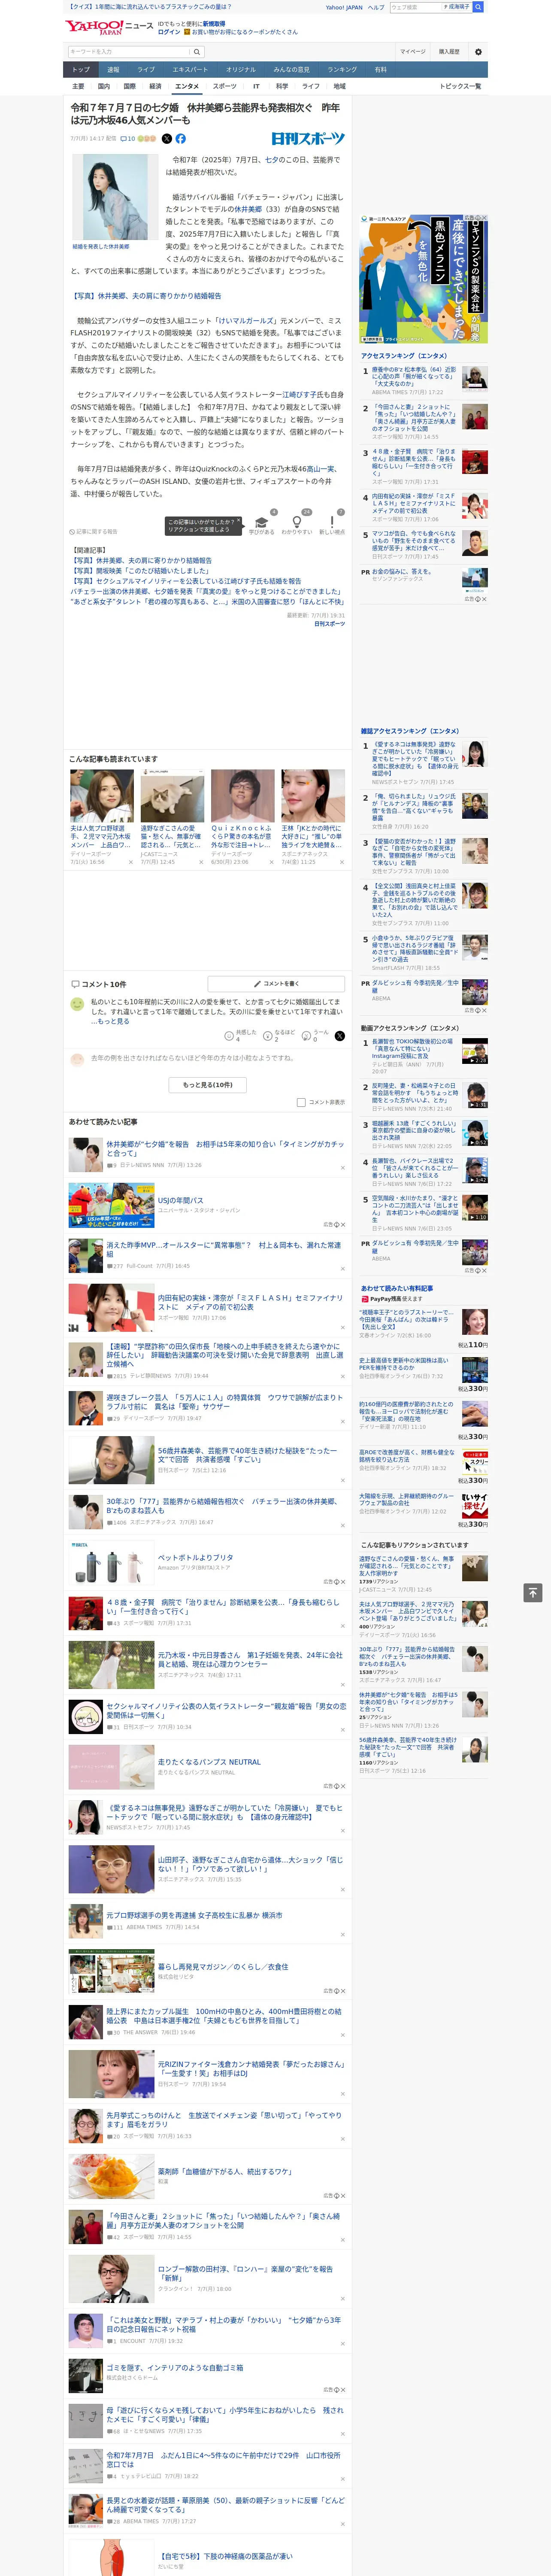
Task: React with 新しい視点 exclamation icon
Action: (x=332, y=523)
